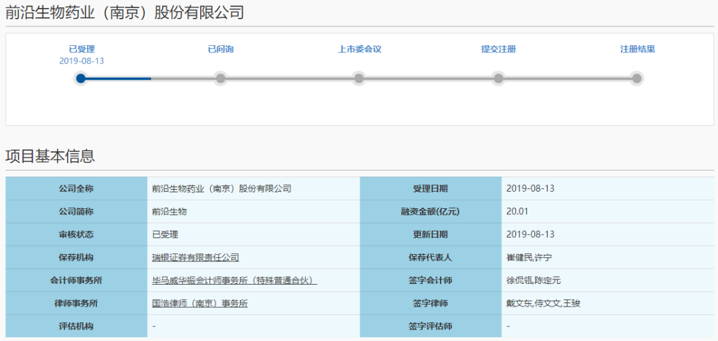Select the 注册结果 stage label
718x341 pixels.
tap(638, 49)
